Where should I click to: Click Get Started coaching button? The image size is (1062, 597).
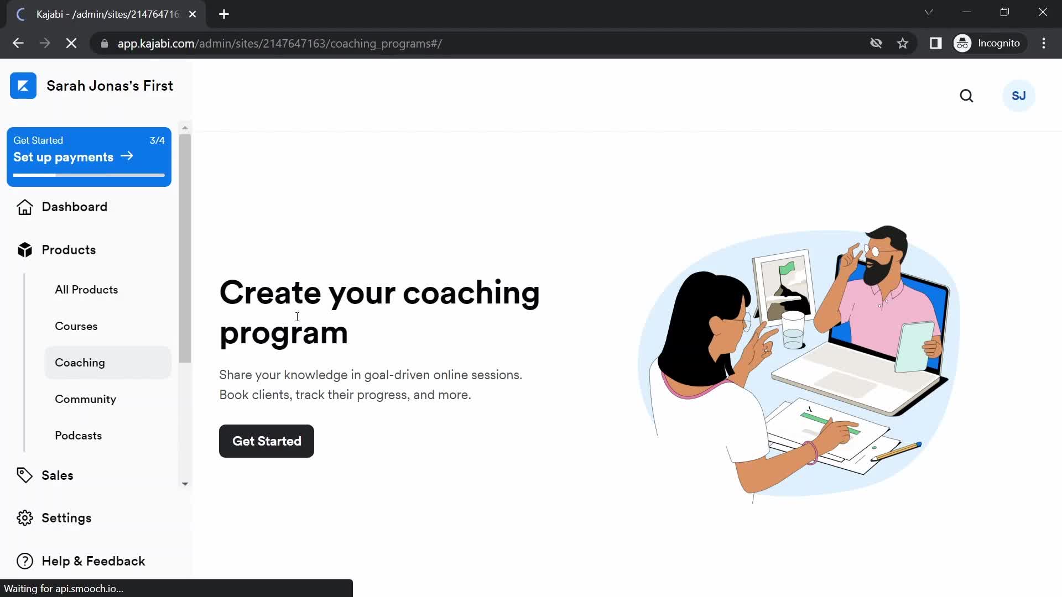pos(267,441)
